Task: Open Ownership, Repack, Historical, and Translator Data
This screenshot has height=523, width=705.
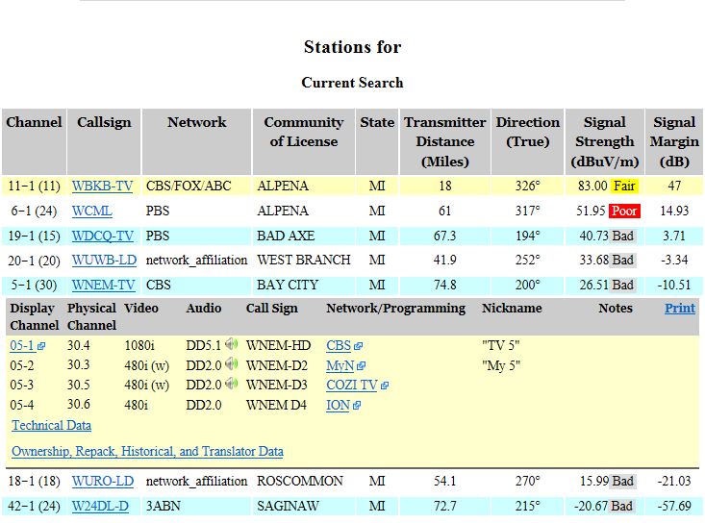Action: [x=147, y=451]
